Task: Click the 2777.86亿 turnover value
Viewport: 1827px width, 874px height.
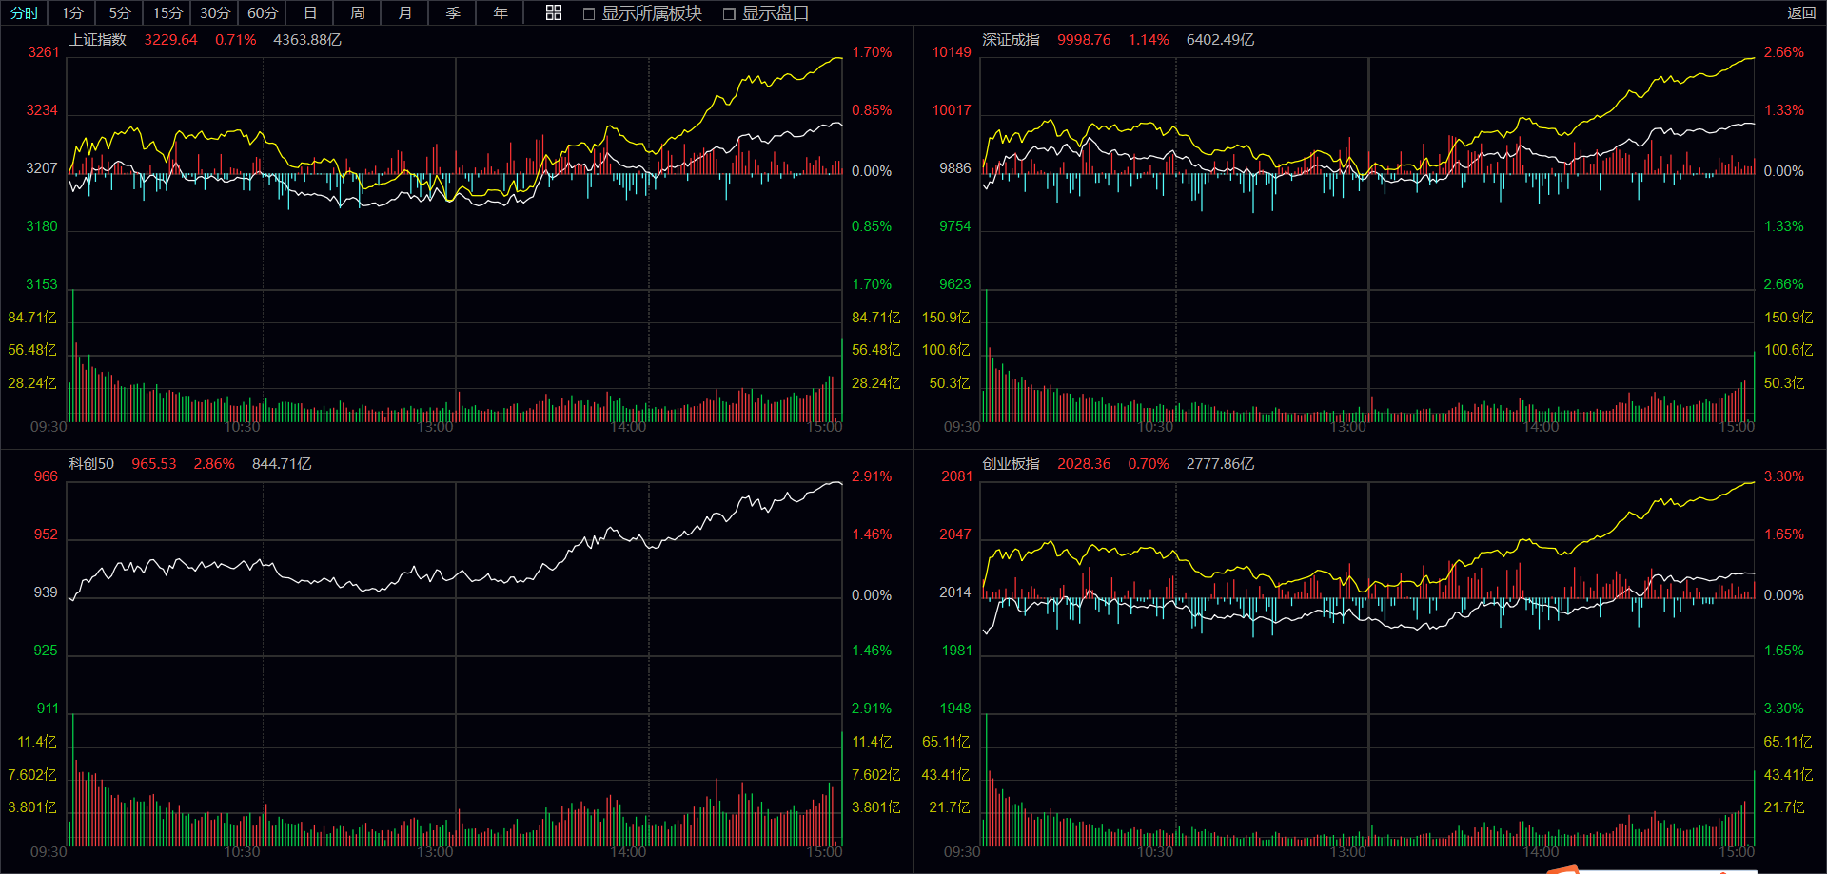Action: 1221,464
